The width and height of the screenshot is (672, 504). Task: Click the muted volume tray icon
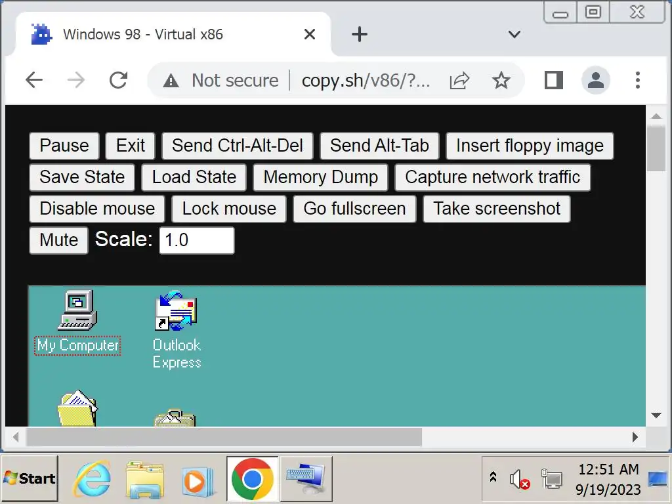[520, 479]
